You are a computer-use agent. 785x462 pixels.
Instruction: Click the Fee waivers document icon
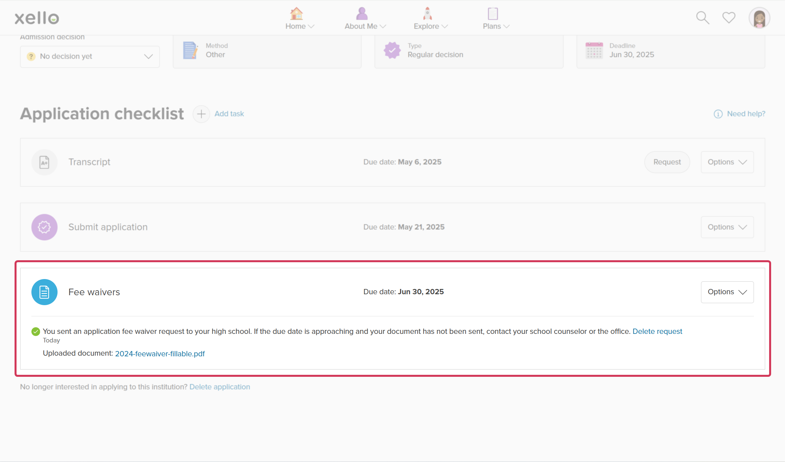pyautogui.click(x=44, y=292)
